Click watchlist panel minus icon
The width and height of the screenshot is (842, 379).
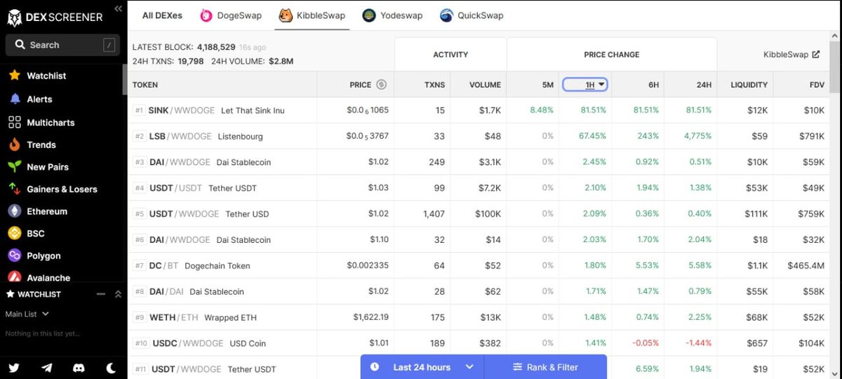tap(101, 294)
